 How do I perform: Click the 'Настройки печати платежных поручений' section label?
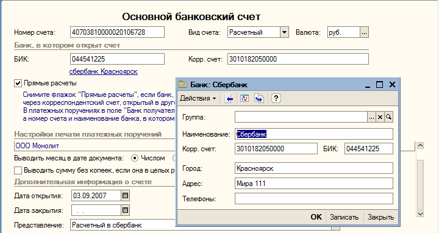pyautogui.click(x=88, y=134)
